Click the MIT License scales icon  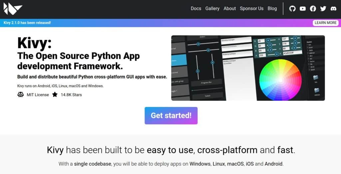(21, 95)
